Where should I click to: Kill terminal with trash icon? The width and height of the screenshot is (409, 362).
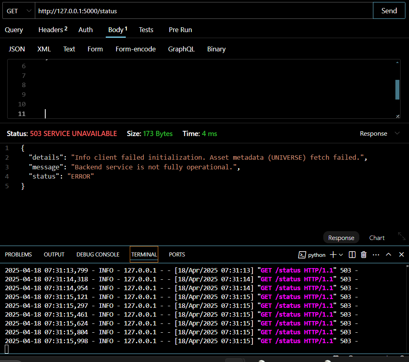(364, 254)
